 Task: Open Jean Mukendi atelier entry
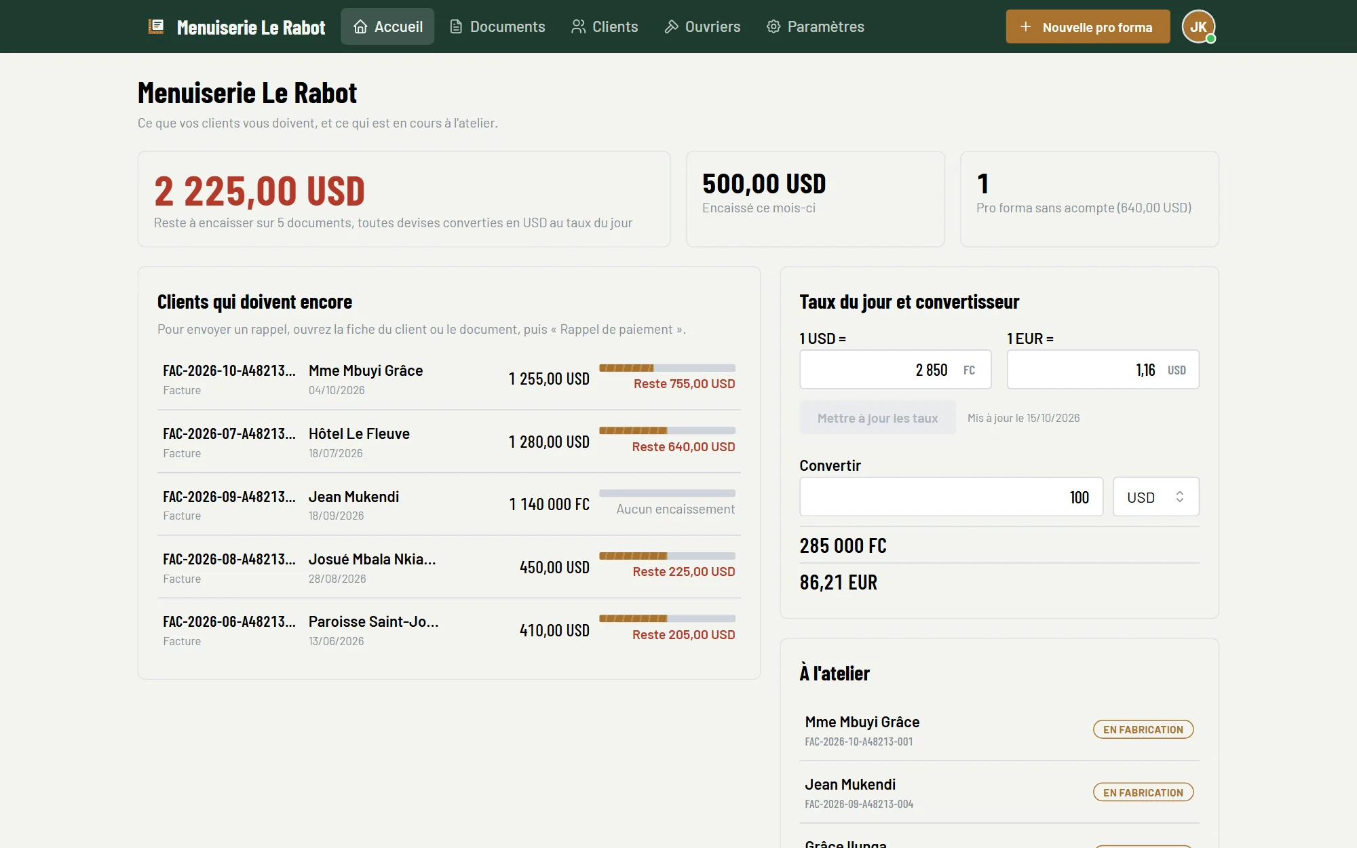coord(999,792)
